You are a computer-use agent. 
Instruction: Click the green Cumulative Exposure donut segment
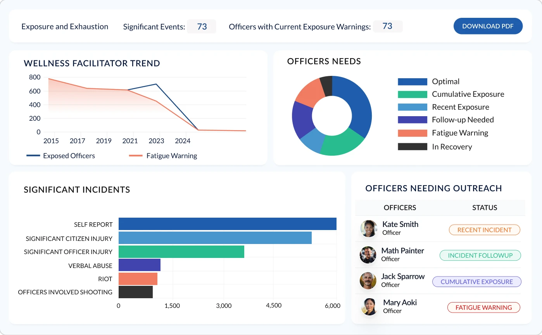tap(339, 144)
